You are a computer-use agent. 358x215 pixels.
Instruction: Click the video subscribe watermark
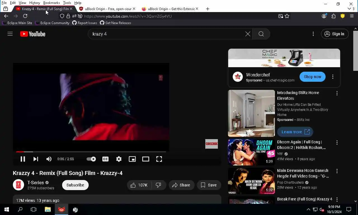point(211,144)
